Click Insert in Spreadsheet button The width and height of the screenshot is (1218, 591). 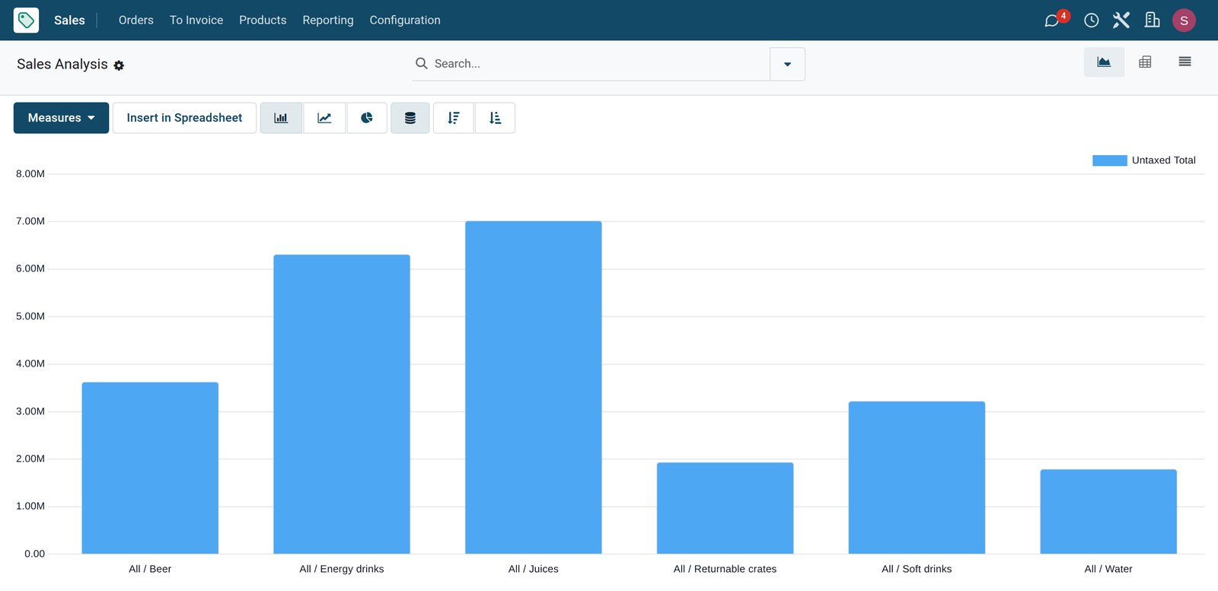184,118
